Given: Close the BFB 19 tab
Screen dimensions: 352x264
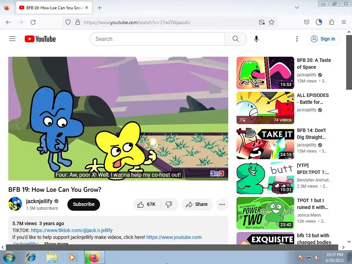Looking at the screenshot, I should click(87, 8).
